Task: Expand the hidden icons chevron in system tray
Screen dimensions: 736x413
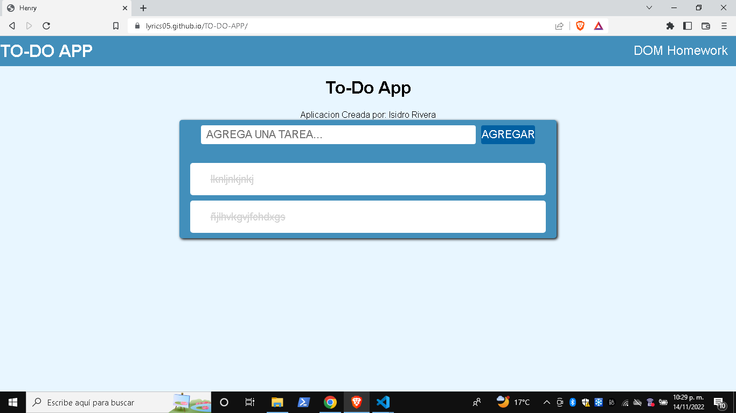Action: pos(546,402)
